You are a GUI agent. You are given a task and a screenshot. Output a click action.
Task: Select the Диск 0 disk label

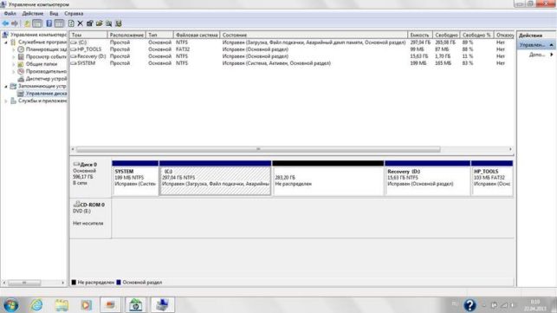click(x=90, y=178)
